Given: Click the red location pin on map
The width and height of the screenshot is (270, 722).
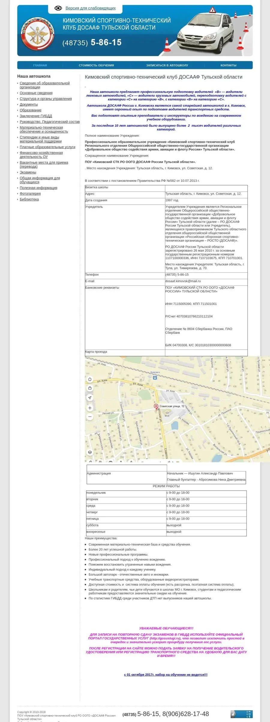Looking at the screenshot, I should click(156, 407).
